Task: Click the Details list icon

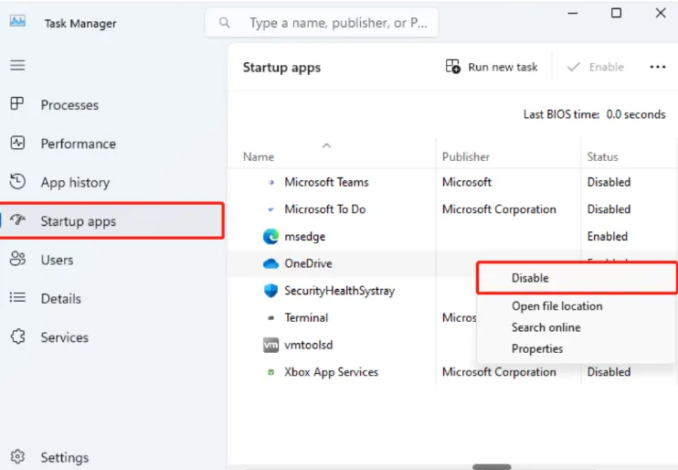Action: click(17, 297)
